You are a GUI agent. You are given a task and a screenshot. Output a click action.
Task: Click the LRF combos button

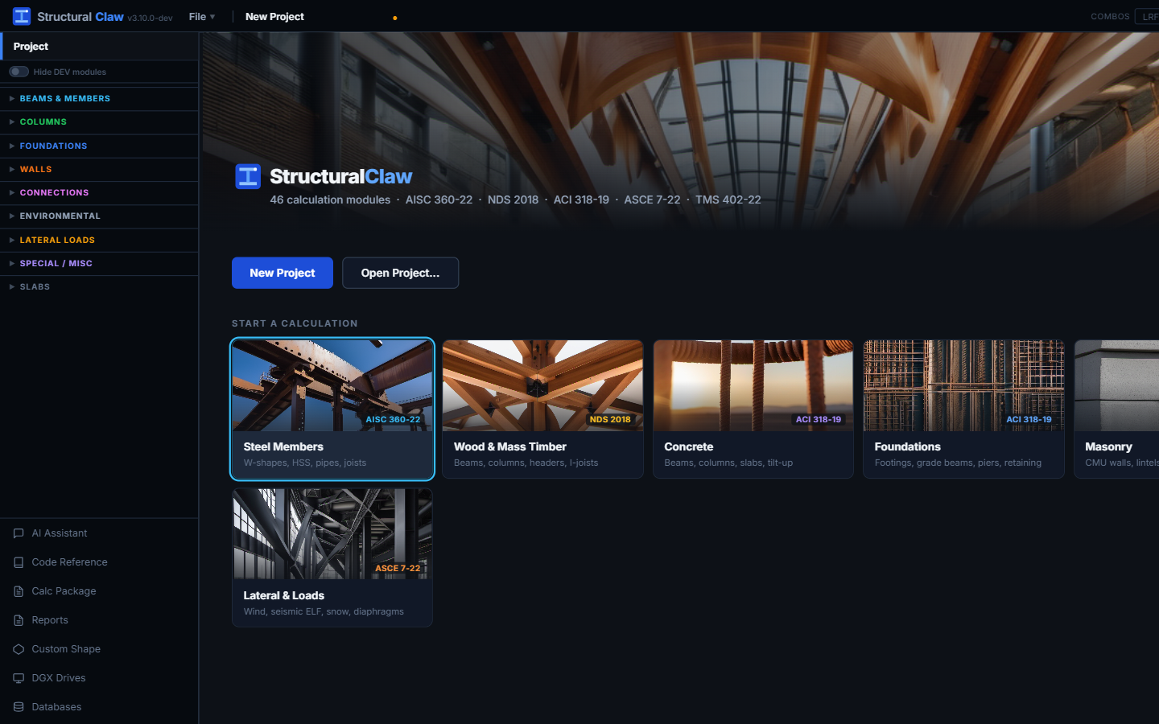1147,16
